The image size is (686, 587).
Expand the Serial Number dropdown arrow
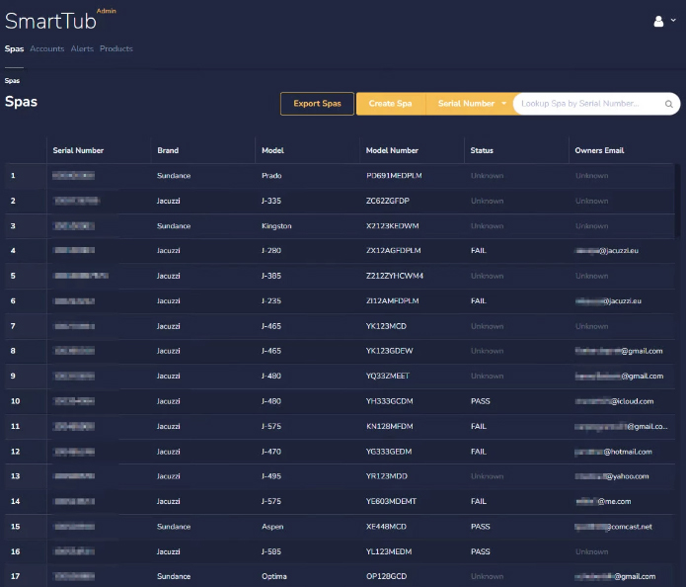(504, 104)
